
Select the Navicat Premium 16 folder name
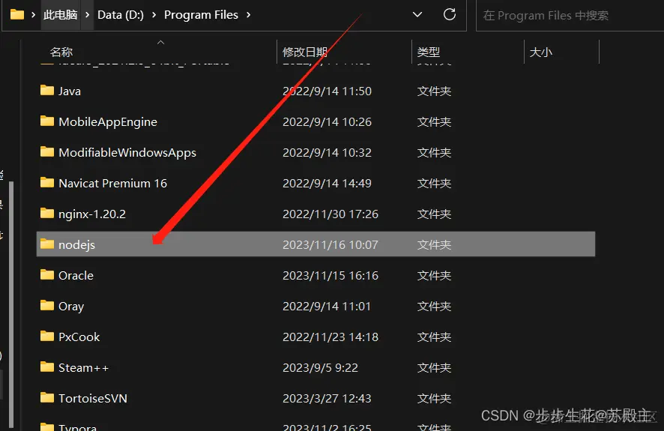[112, 184]
